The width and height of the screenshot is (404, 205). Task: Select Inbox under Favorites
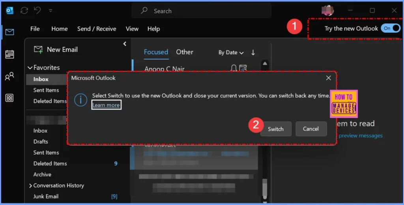47,79
